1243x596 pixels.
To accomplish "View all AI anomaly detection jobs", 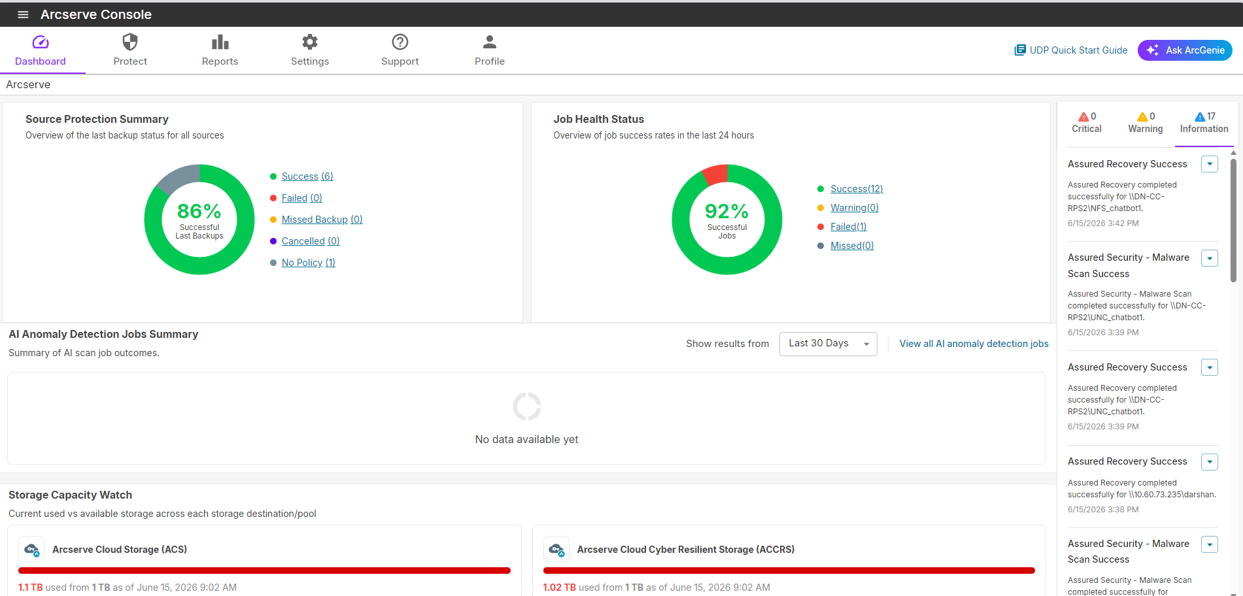I will point(974,344).
